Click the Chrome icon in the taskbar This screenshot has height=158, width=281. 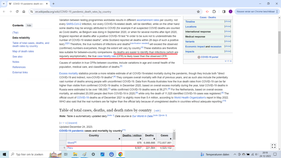(120, 154)
